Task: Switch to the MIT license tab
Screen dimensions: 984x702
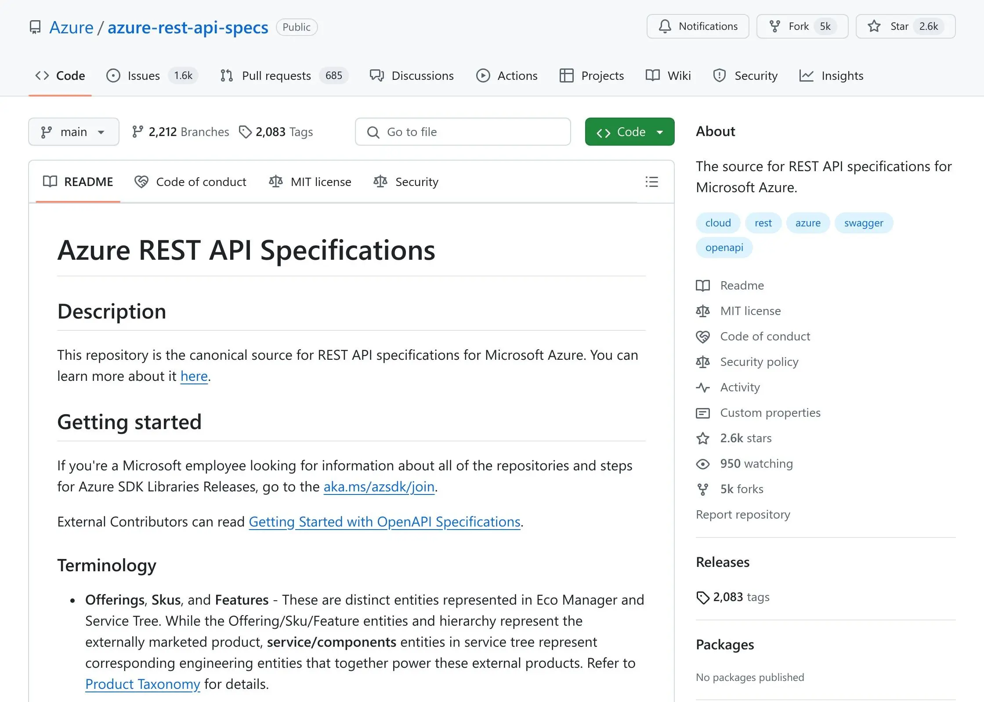Action: [310, 182]
